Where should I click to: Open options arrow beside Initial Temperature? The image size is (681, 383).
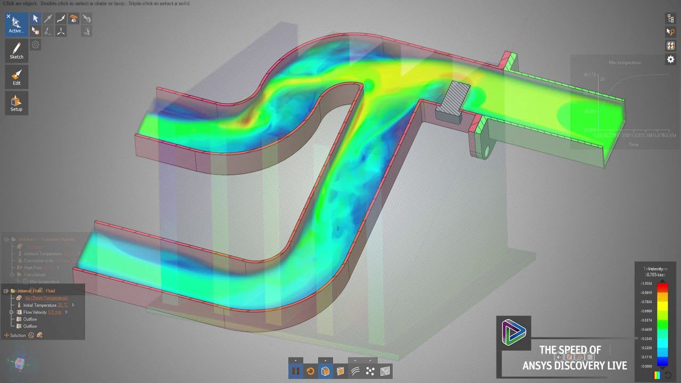73,305
